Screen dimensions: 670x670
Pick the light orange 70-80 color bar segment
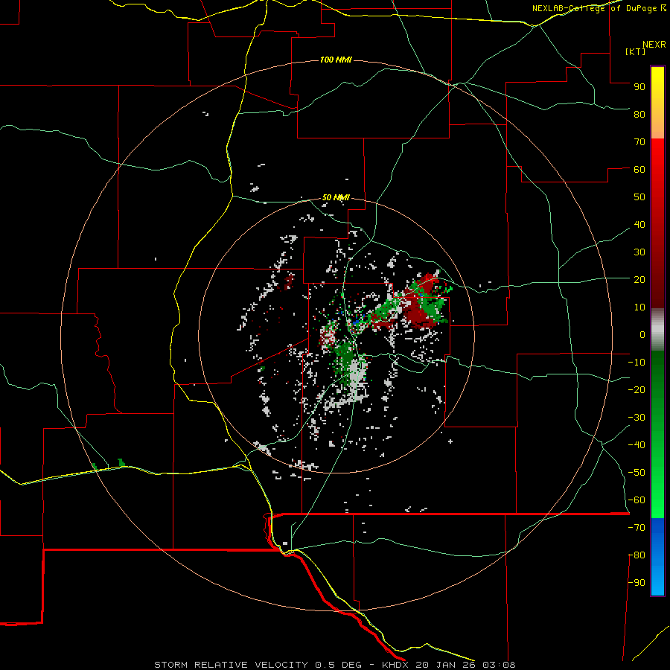point(657,128)
